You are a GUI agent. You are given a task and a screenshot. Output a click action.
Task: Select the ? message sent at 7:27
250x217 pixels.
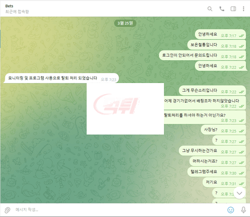point(229,140)
